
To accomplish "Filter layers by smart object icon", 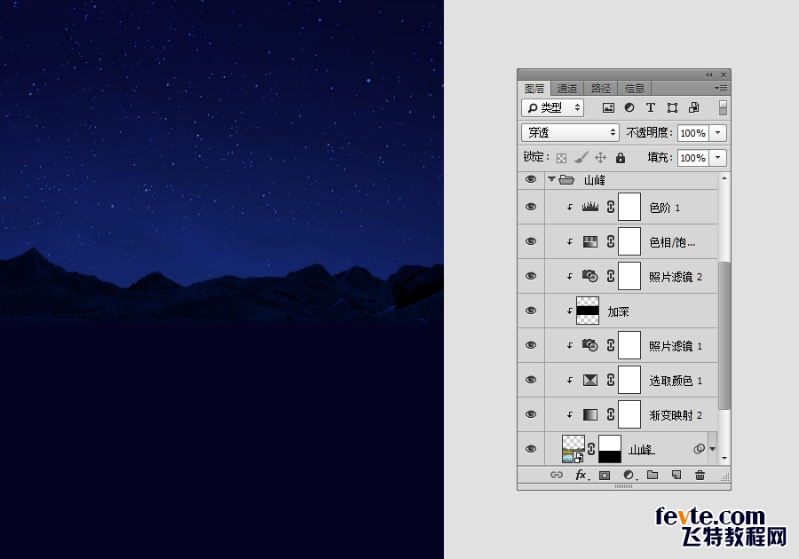I will click(693, 107).
